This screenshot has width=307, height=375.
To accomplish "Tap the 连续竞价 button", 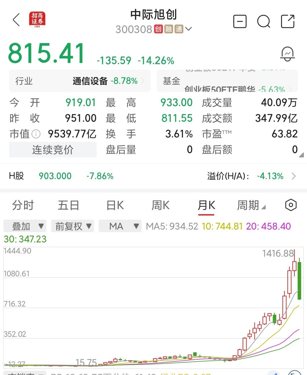I will pos(53,149).
